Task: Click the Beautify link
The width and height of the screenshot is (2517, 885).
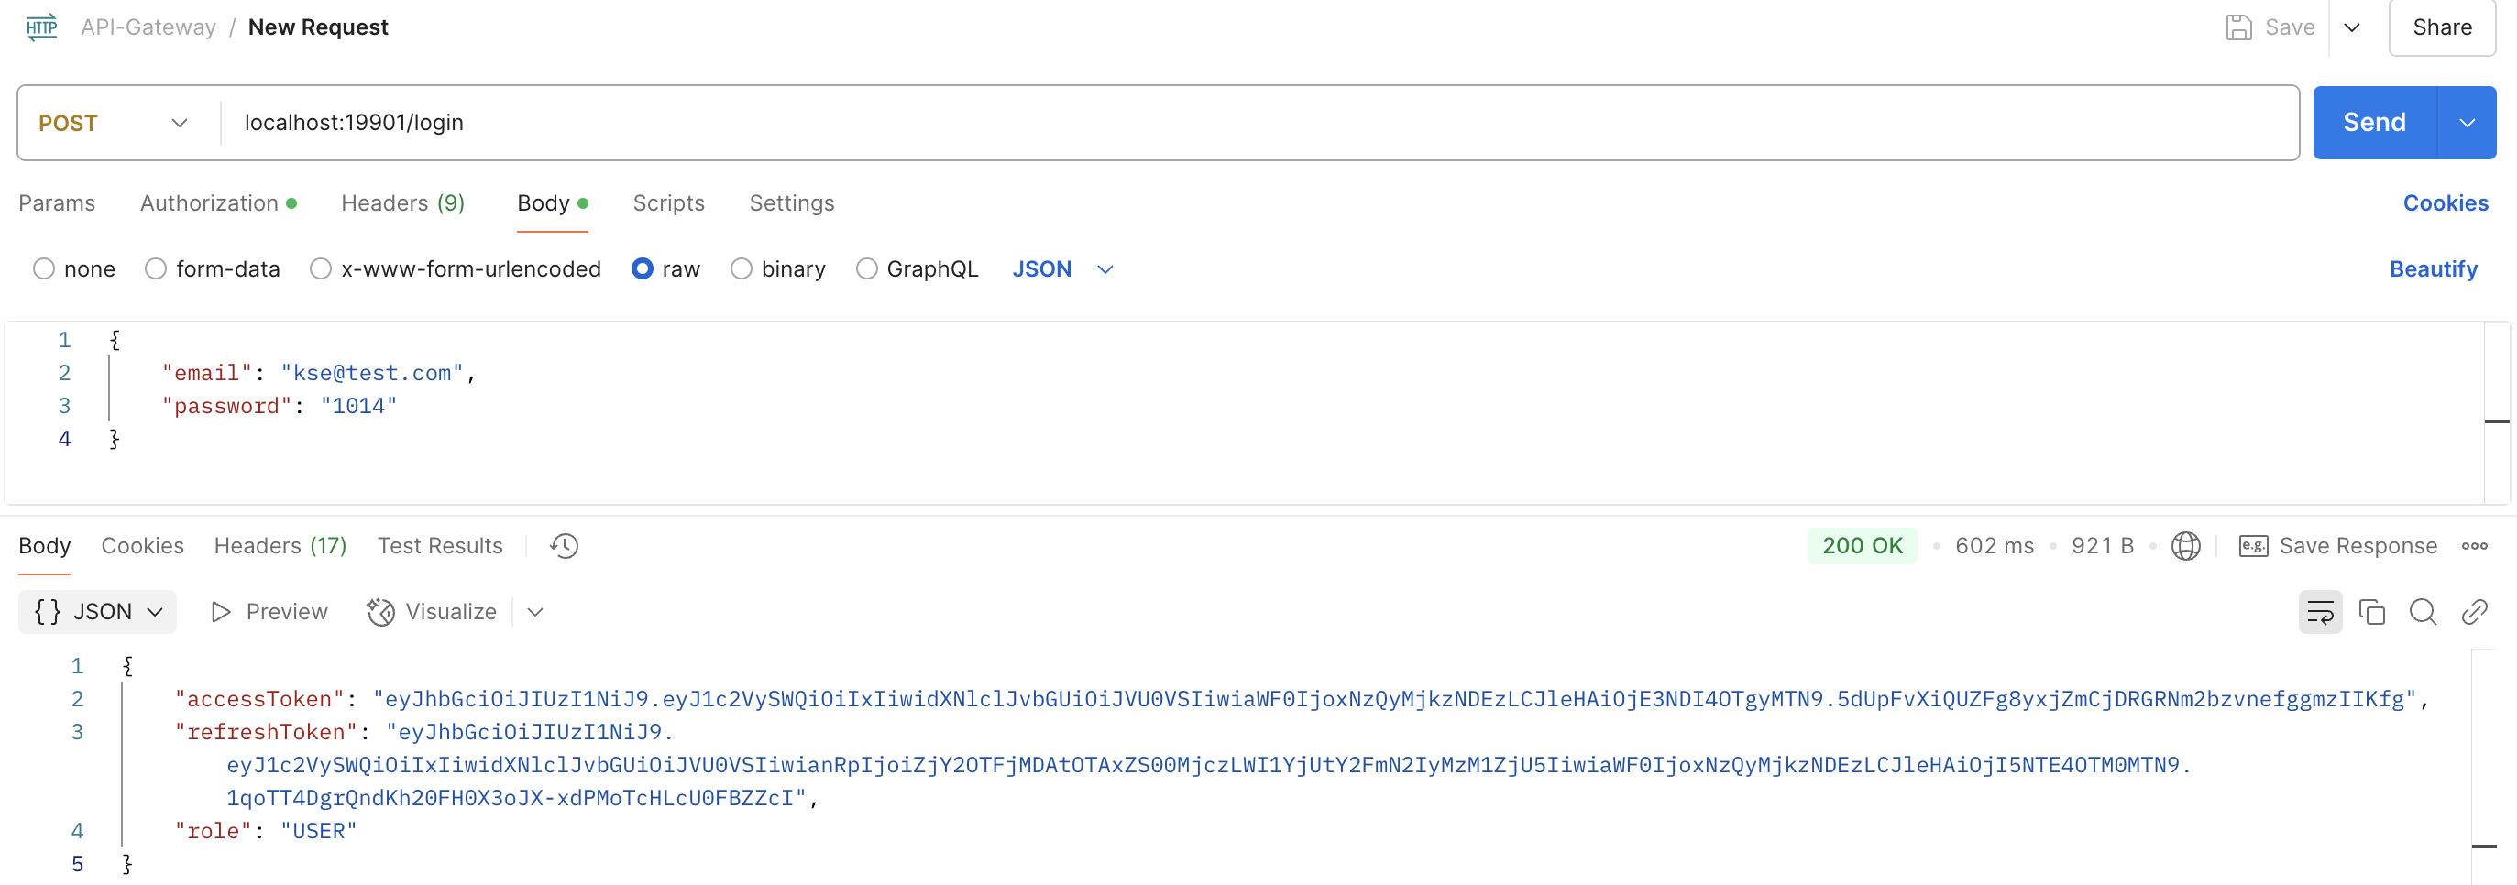Action: coord(2432,268)
